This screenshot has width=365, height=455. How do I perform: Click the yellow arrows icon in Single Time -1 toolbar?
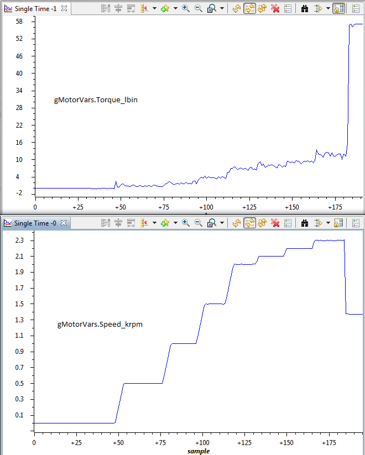coord(318,8)
